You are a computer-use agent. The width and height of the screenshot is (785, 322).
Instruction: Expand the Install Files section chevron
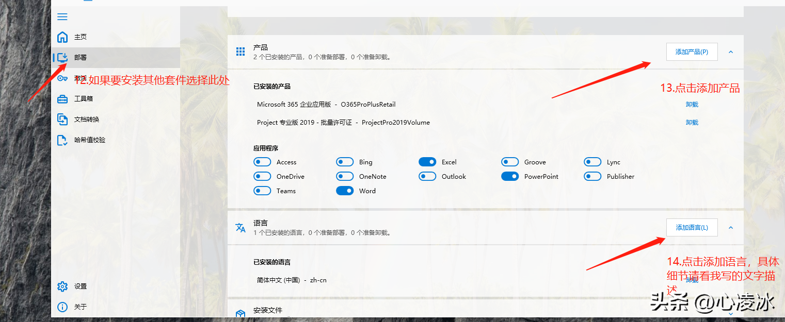click(731, 314)
